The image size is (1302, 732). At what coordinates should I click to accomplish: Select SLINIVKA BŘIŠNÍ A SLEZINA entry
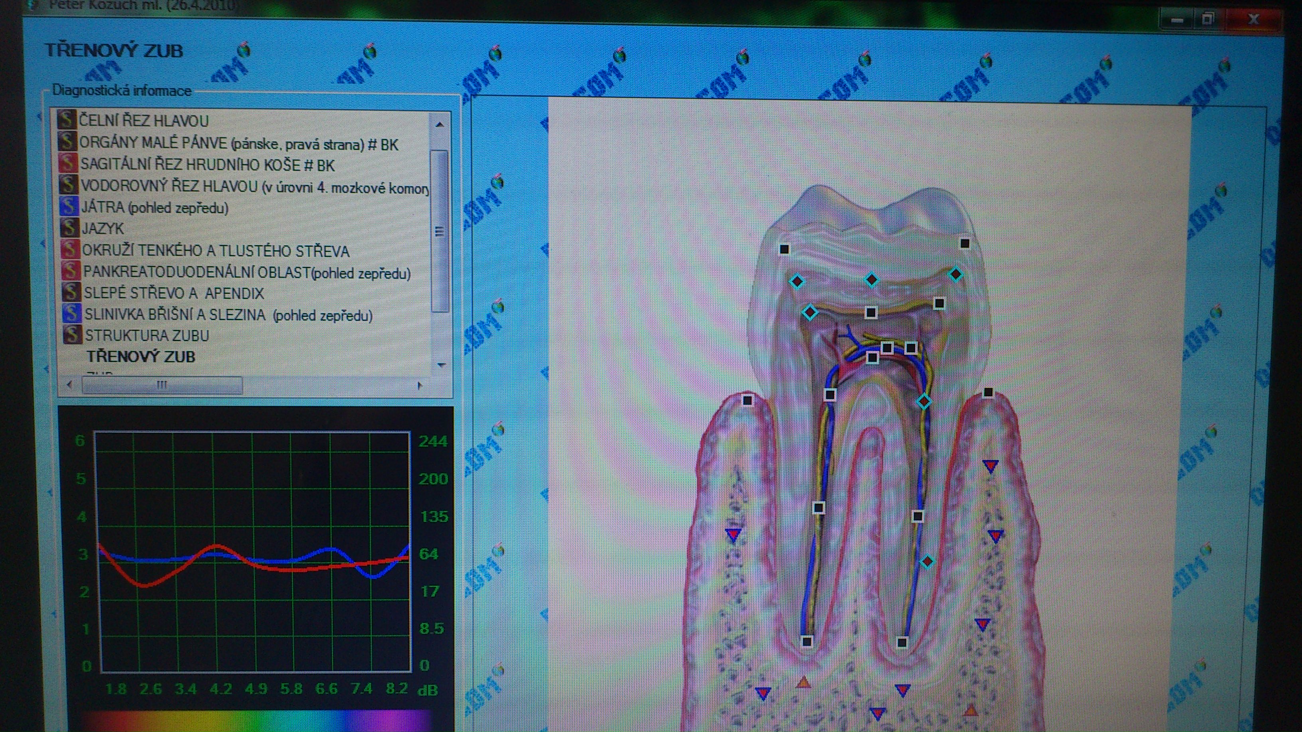pos(228,315)
